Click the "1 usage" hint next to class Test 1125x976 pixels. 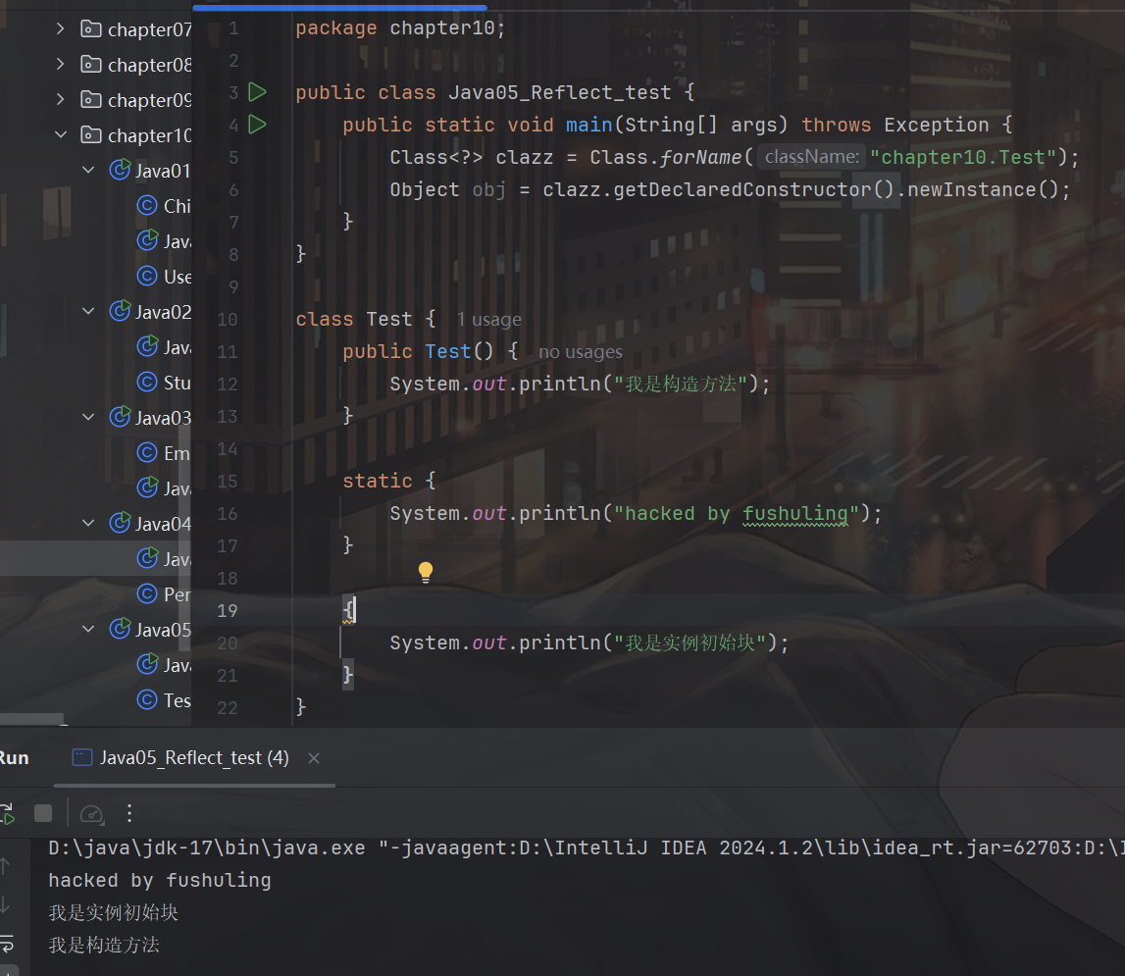(x=488, y=320)
